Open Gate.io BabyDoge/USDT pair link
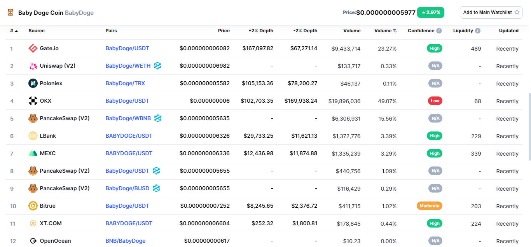 coord(127,48)
